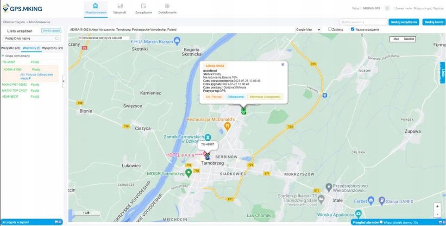Expand the 'więcej' options for AD08A-51082

27,78
